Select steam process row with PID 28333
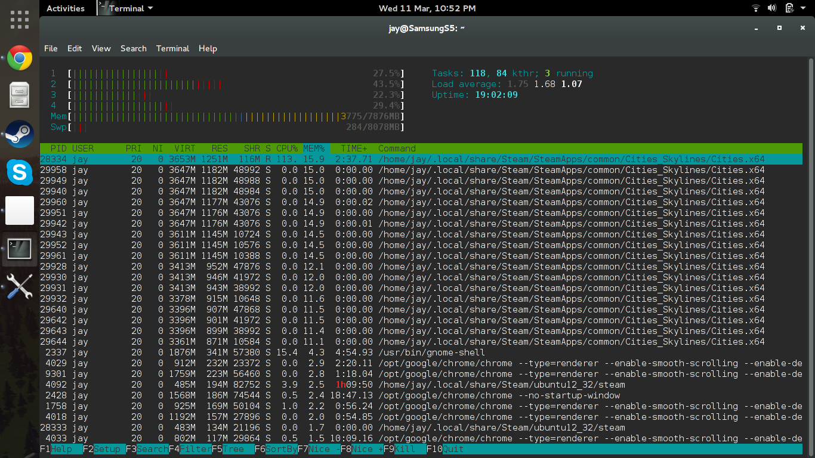The width and height of the screenshot is (815, 458). click(x=421, y=428)
